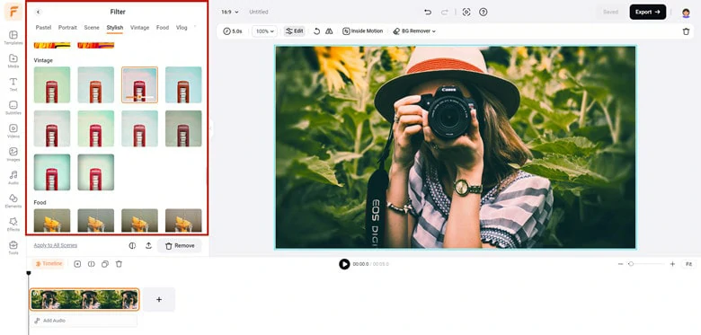Click Apply to All Scenes link
This screenshot has width=701, height=335.
tap(56, 245)
